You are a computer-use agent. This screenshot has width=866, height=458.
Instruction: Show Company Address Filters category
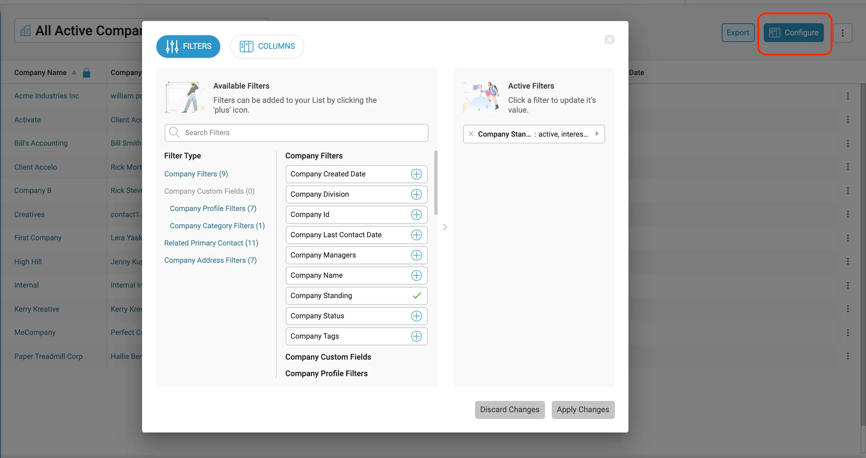[210, 261]
